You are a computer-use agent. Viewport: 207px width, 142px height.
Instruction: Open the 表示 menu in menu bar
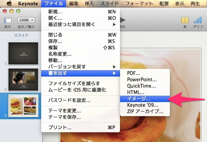point(180,4)
